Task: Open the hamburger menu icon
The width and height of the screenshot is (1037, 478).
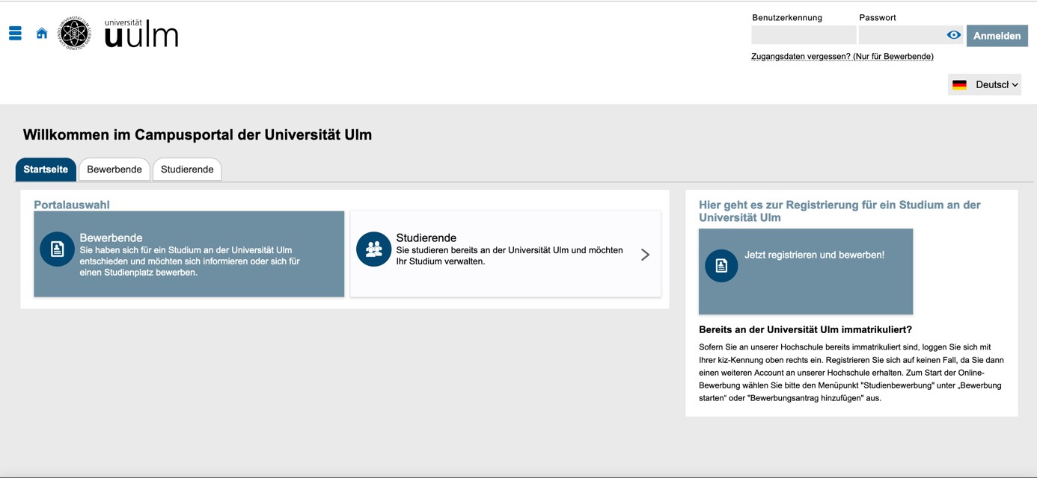Action: [x=15, y=34]
